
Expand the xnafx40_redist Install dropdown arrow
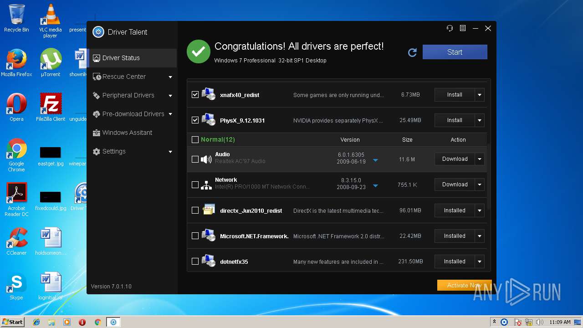(479, 95)
